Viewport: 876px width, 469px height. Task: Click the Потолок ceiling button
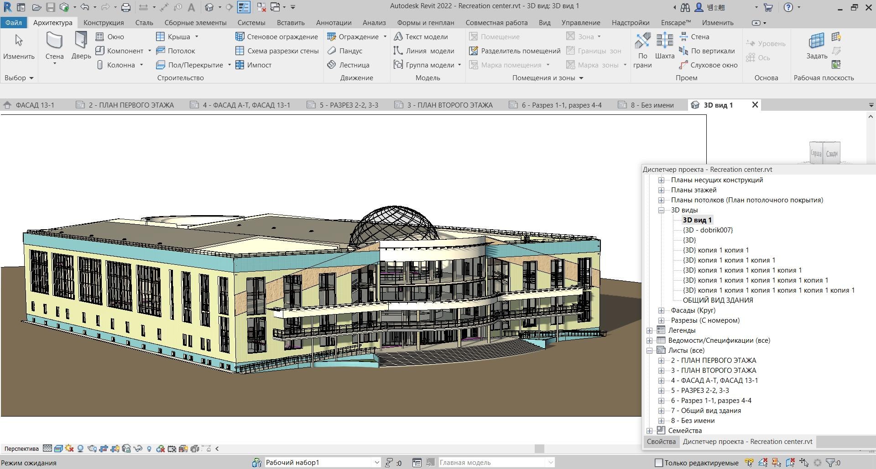176,51
